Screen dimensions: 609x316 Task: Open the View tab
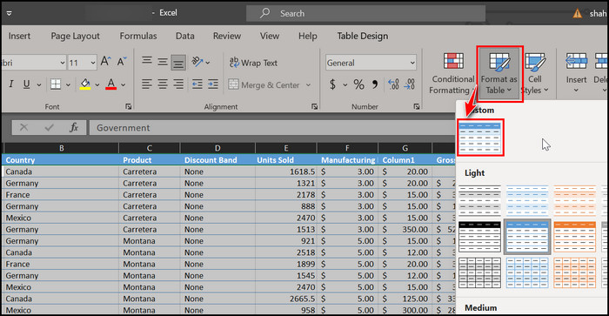coord(270,36)
